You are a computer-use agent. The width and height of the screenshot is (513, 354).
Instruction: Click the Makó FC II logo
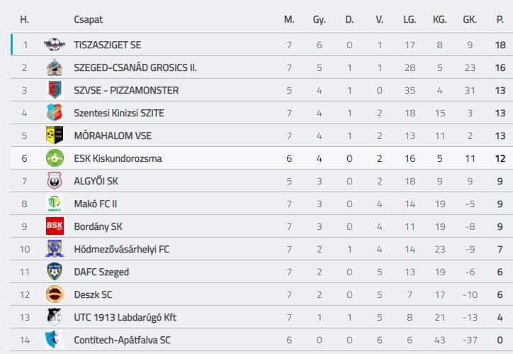point(55,204)
